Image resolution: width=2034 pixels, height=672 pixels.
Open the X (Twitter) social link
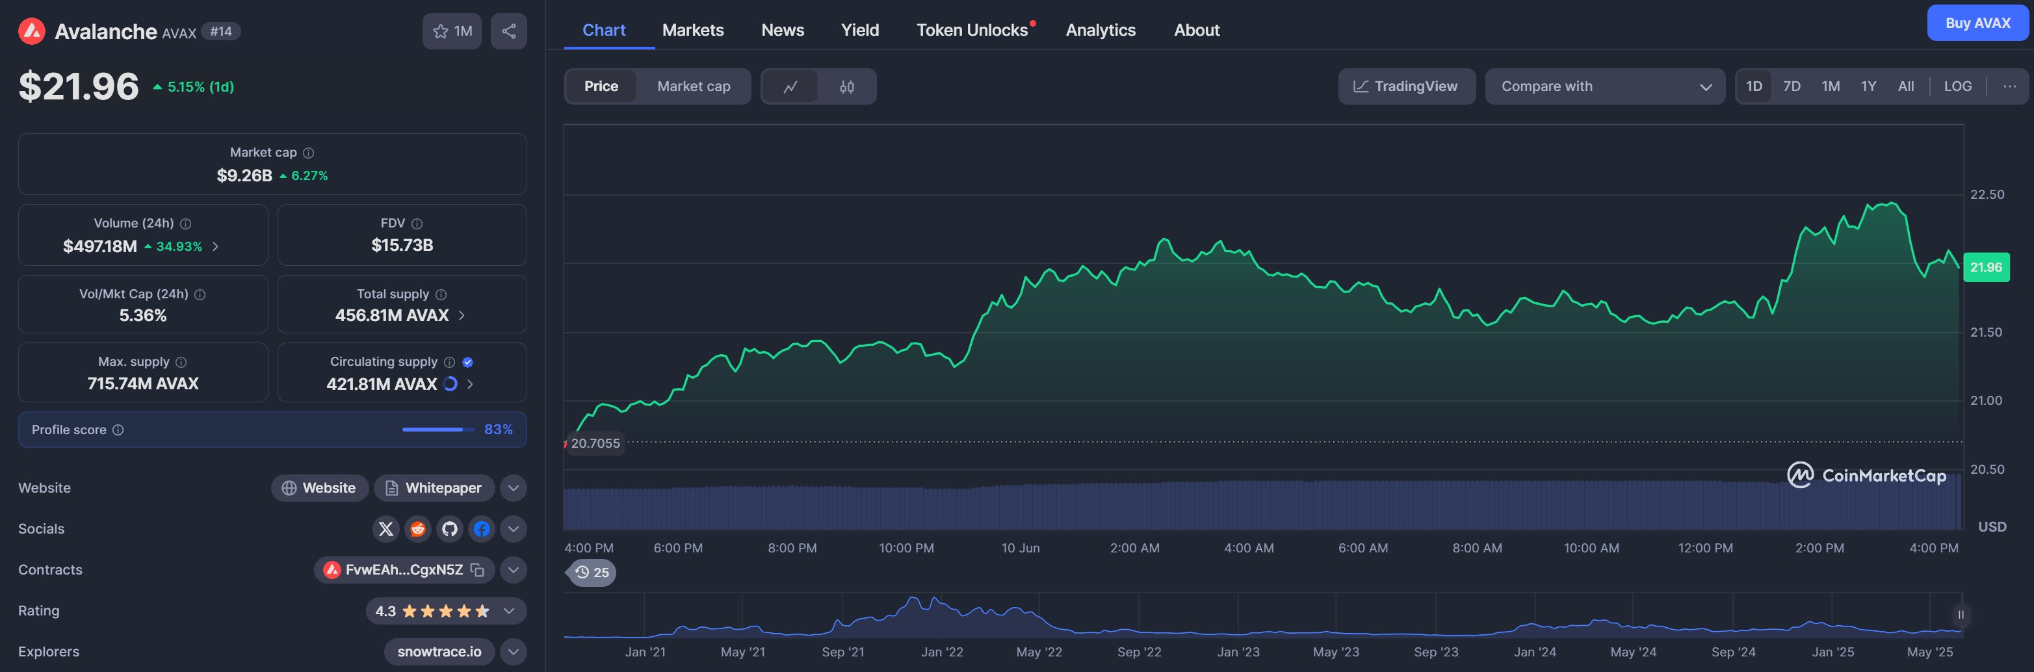(x=385, y=529)
